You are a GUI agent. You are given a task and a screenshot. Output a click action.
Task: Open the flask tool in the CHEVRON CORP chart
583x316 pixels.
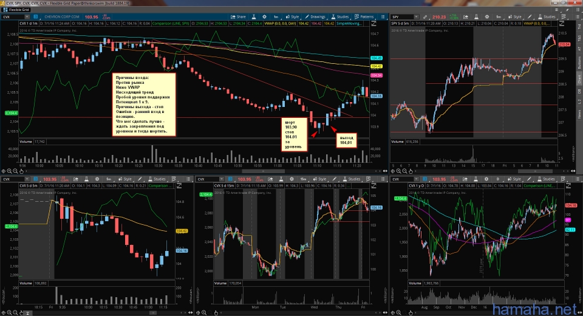[x=254, y=17]
